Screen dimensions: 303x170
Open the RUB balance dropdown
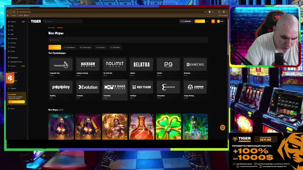tap(186, 21)
